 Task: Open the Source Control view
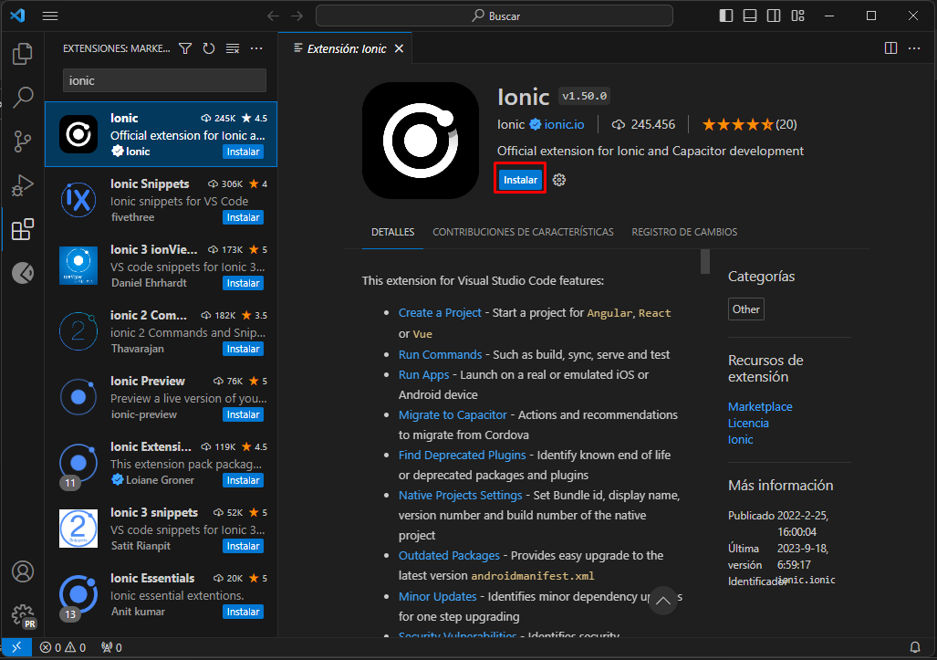pyautogui.click(x=23, y=141)
